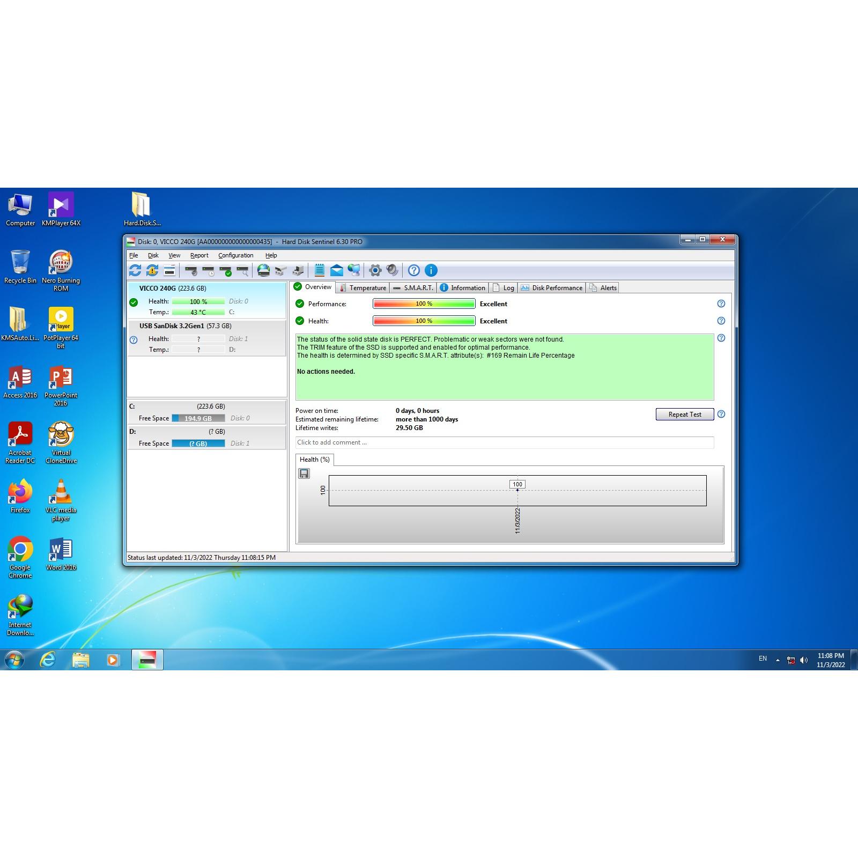Open the gear configuration toolbar icon
The image size is (858, 858).
click(375, 270)
